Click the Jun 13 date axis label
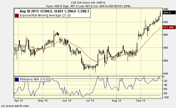The height and width of the screenshot is (108, 176). click(x=67, y=101)
